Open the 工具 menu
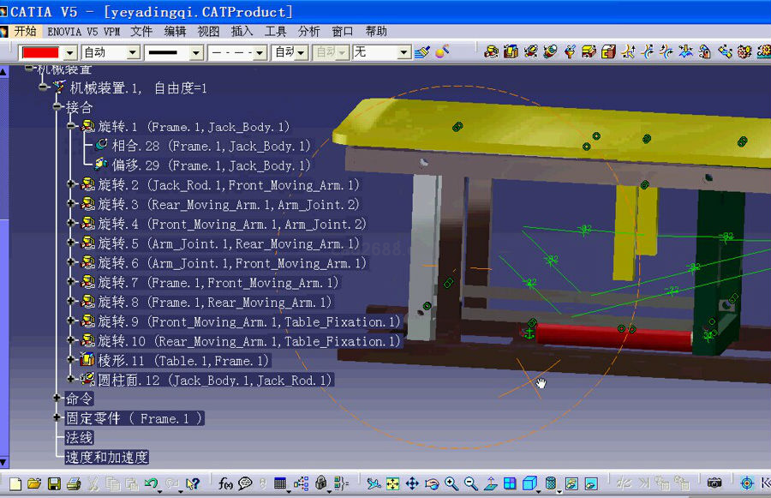The image size is (771, 498). click(x=275, y=32)
